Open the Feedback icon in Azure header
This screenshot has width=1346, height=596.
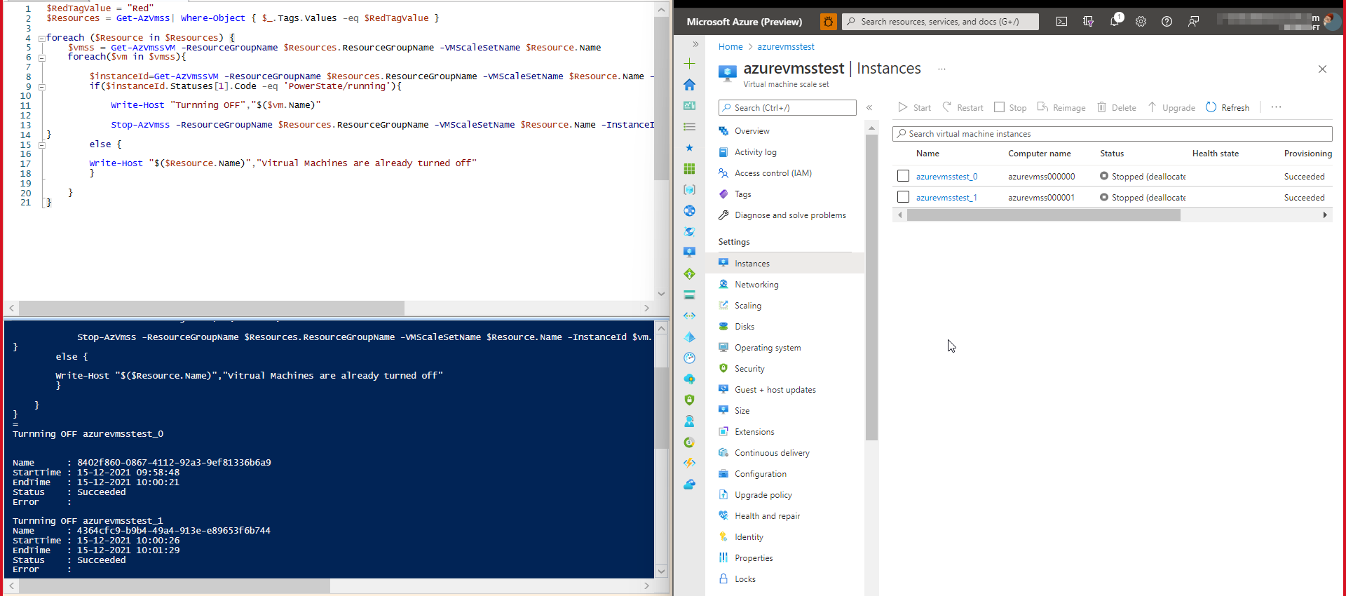pos(1193,22)
